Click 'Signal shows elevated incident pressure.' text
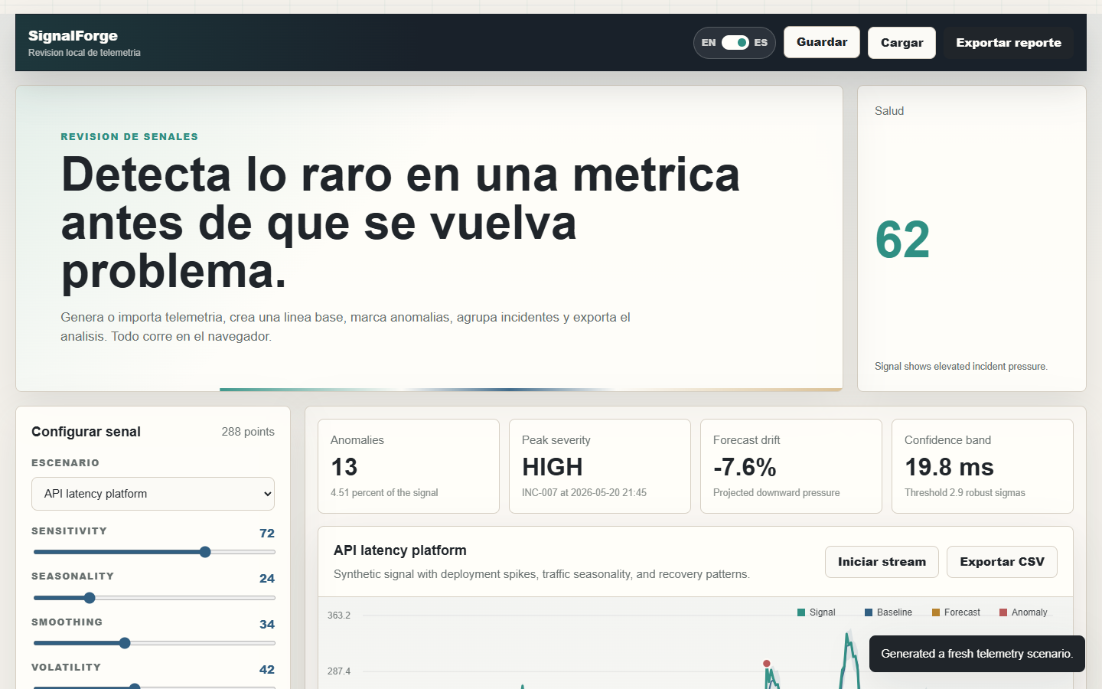The width and height of the screenshot is (1102, 689). [x=961, y=367]
